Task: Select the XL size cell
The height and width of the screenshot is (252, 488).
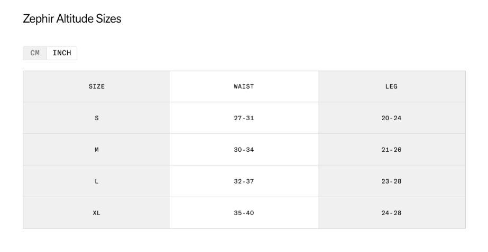Action: [x=96, y=213]
